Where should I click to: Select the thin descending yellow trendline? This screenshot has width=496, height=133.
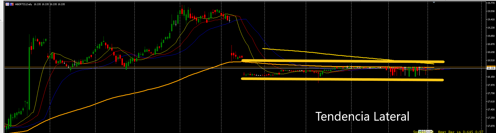tap(323, 54)
